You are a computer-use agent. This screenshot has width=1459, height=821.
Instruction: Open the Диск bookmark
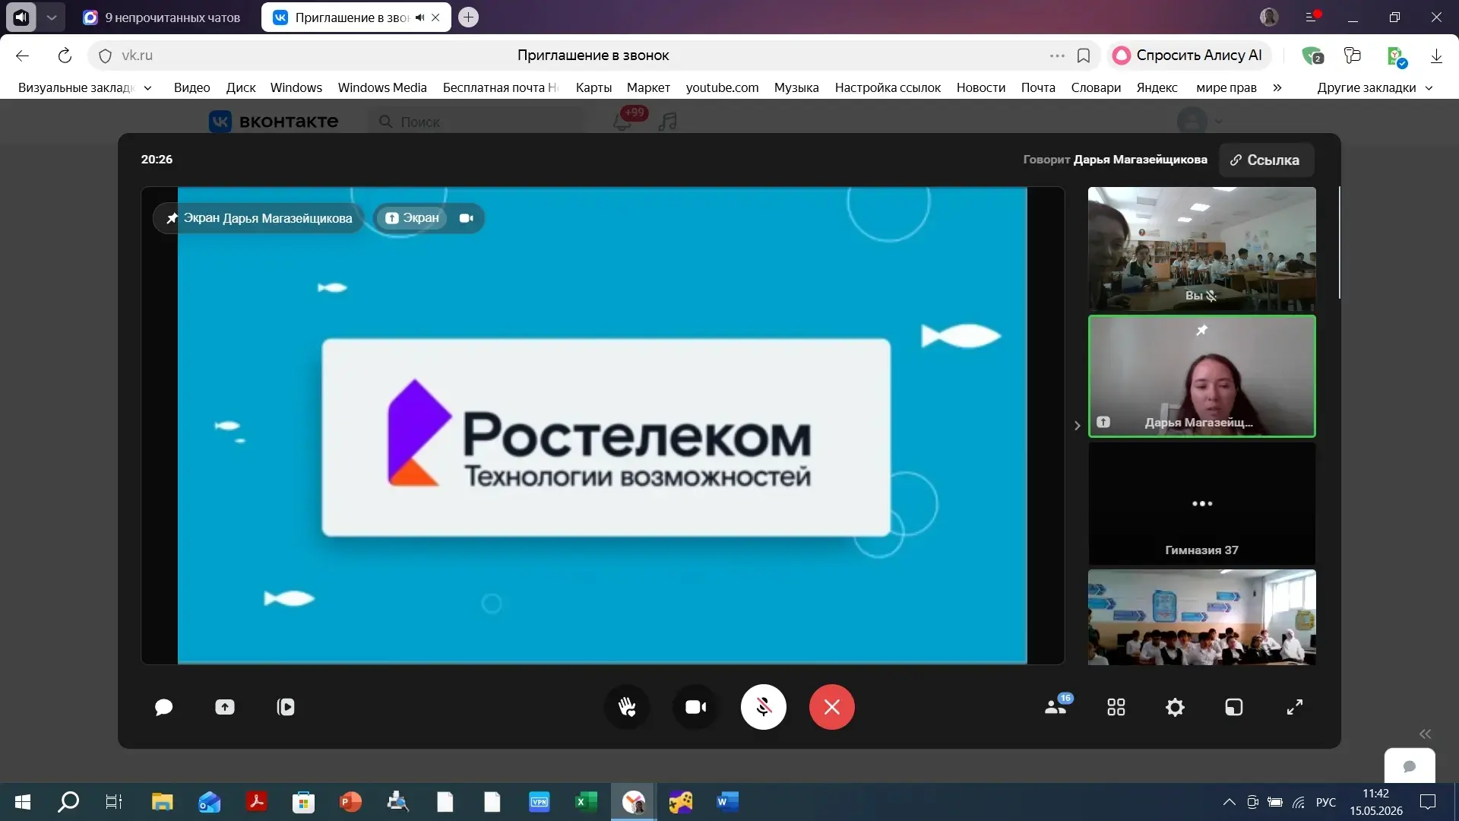(241, 87)
